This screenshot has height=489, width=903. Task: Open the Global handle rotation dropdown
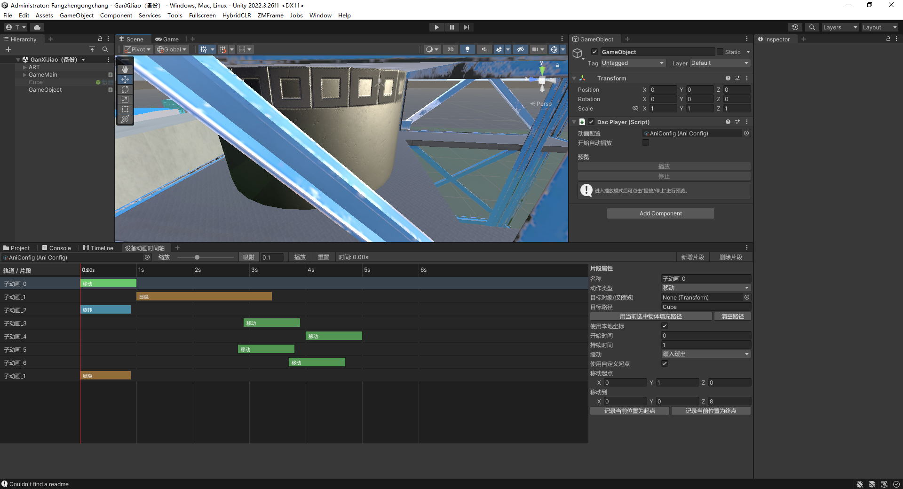click(x=172, y=49)
